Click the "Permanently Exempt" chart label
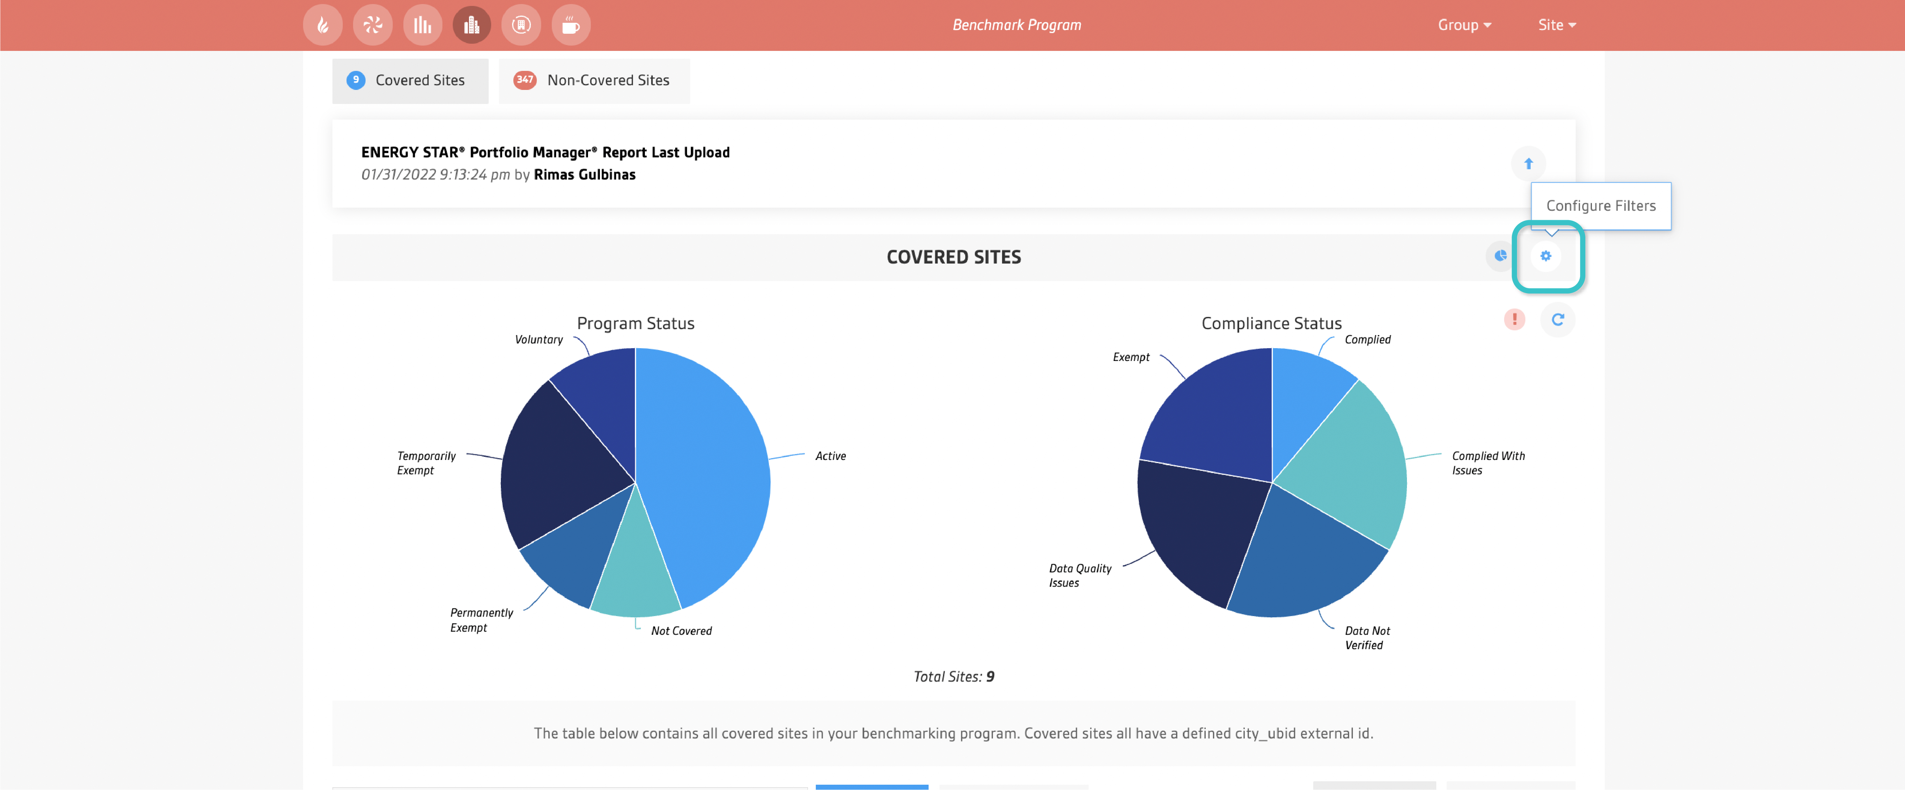1905x790 pixels. point(481,620)
